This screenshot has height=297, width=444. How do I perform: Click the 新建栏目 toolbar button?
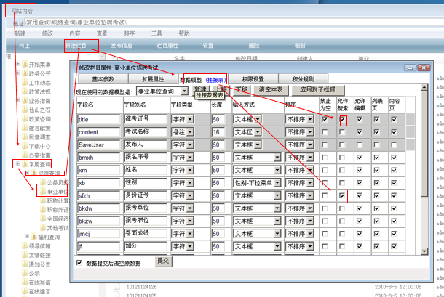[x=76, y=46]
